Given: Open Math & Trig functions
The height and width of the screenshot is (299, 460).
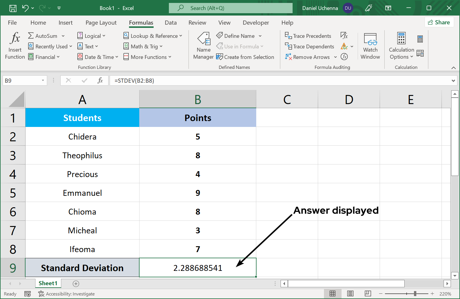Looking at the screenshot, I should click(x=143, y=46).
